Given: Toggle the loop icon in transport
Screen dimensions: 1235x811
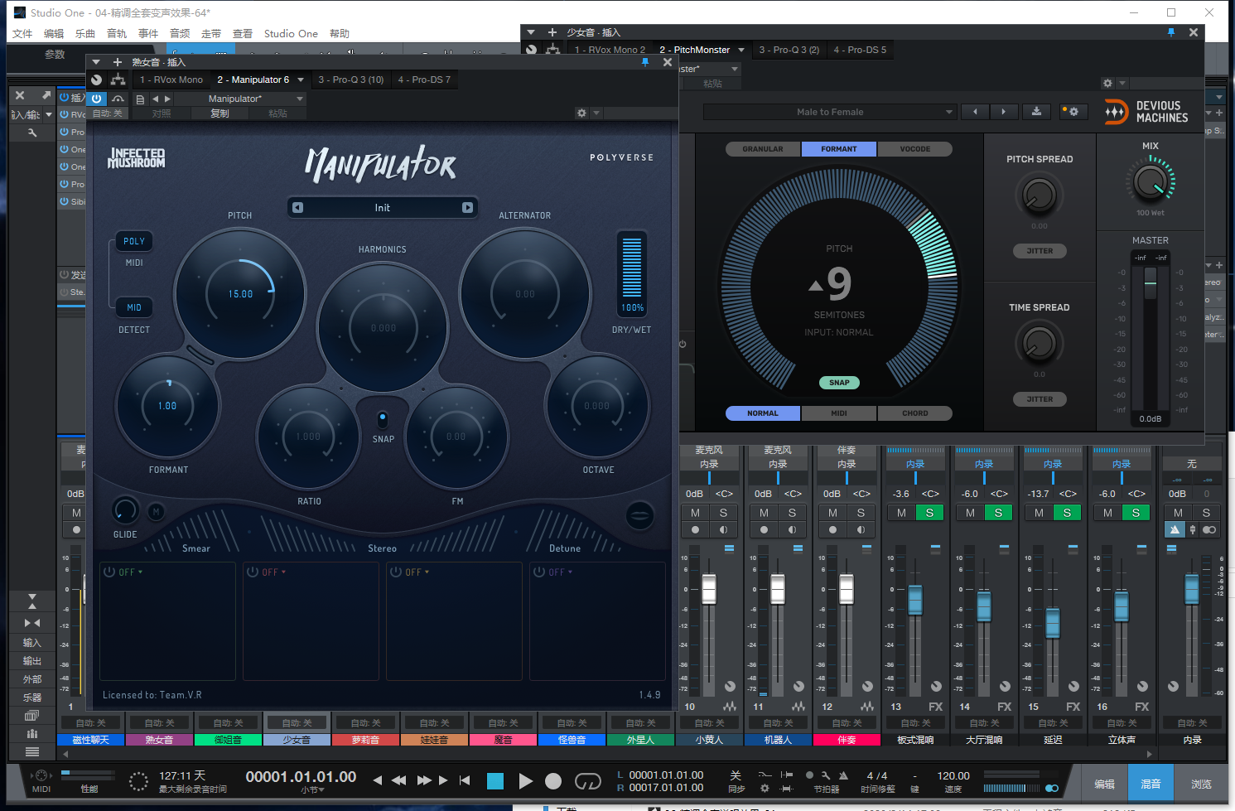Looking at the screenshot, I should click(587, 781).
